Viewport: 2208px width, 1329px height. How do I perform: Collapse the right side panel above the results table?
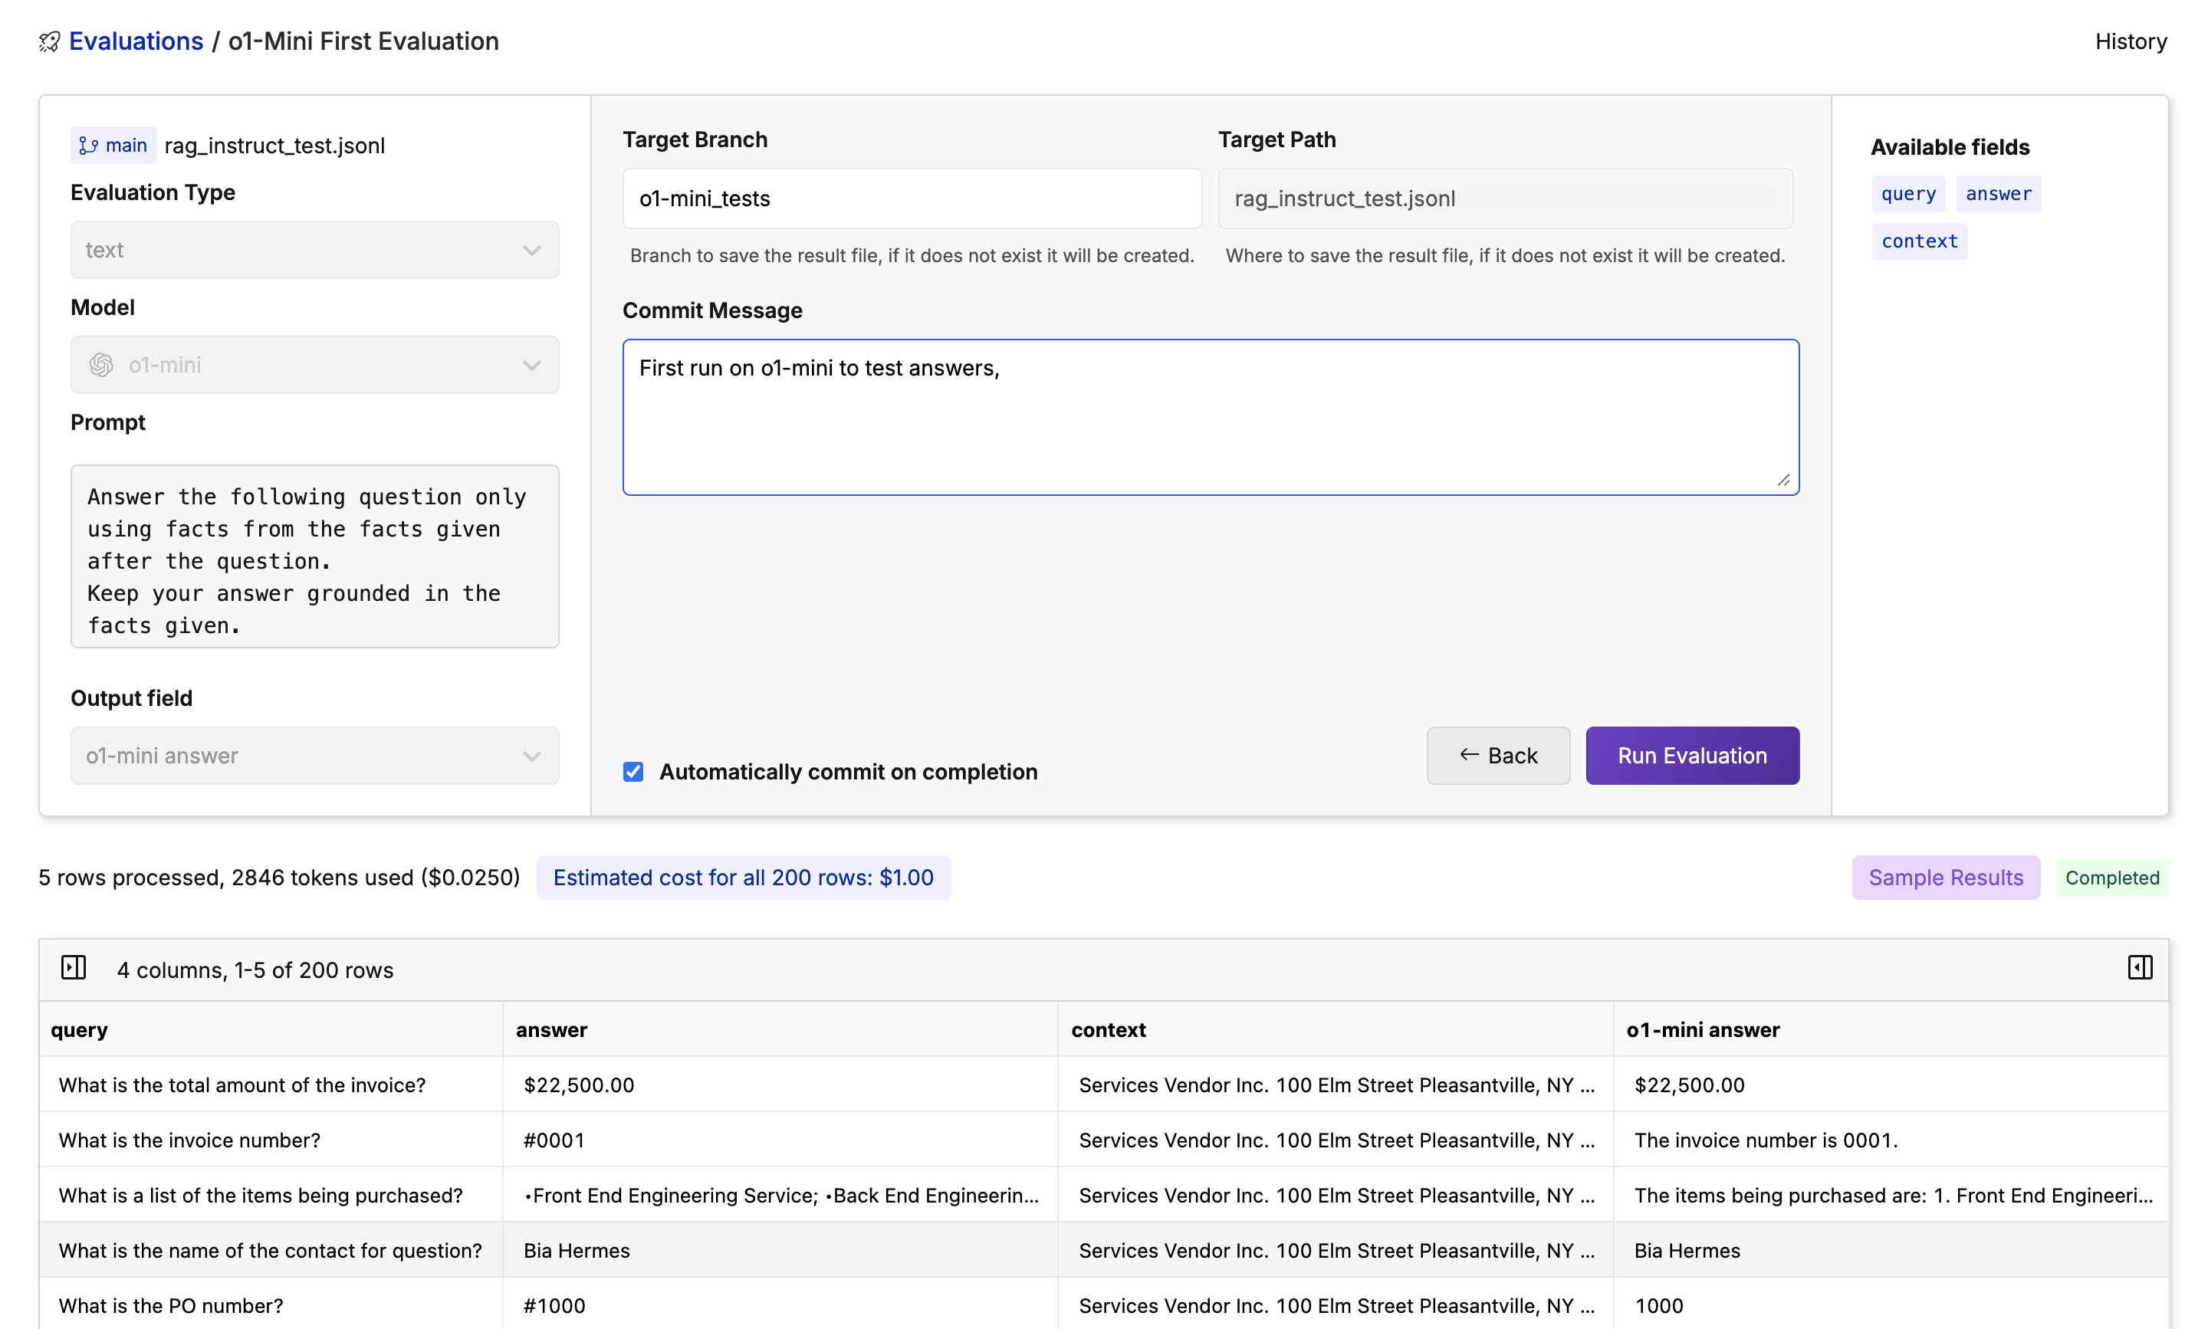(x=2140, y=967)
